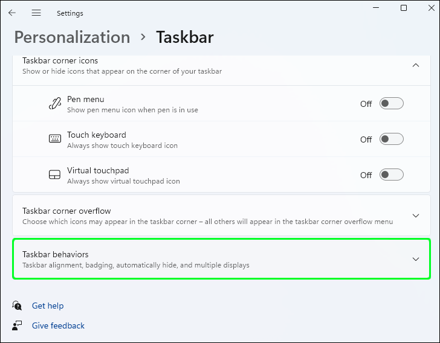Click the Get help headset icon
This screenshot has height=343, width=440.
pyautogui.click(x=17, y=306)
